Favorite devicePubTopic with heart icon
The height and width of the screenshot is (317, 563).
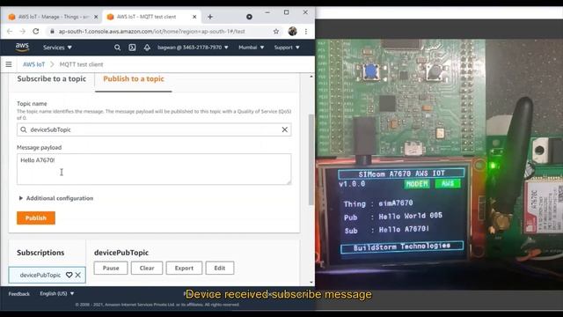click(x=69, y=275)
